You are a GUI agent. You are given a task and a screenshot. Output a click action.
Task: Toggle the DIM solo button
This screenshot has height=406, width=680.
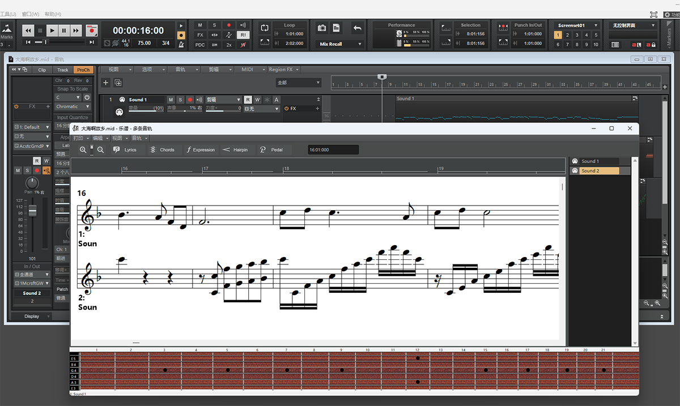(x=214, y=44)
